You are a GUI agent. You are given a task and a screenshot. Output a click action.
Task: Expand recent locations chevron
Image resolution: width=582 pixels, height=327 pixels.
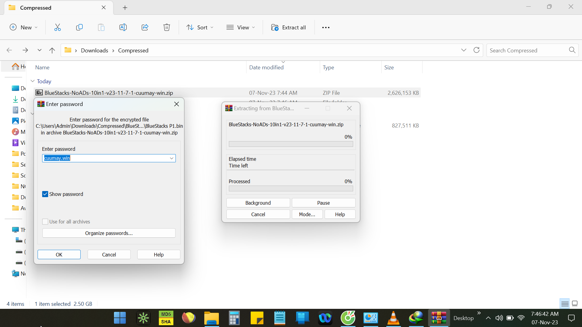coord(39,50)
